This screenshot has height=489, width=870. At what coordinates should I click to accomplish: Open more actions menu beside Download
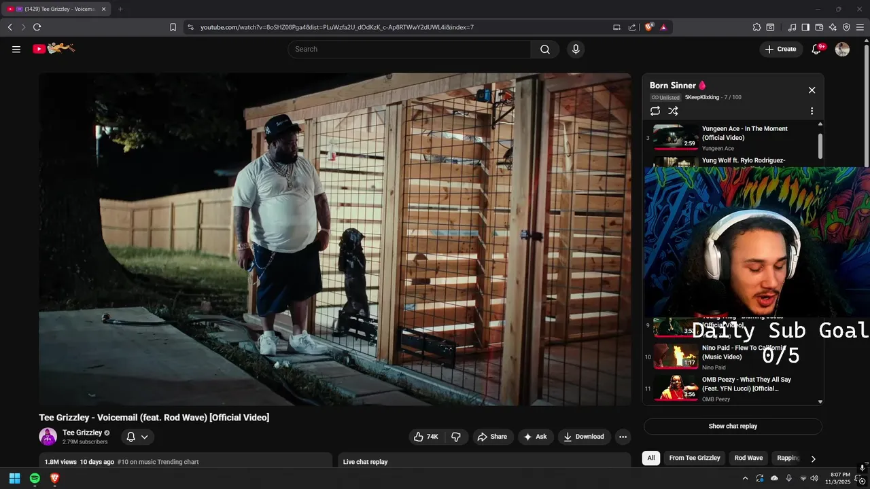point(623,437)
